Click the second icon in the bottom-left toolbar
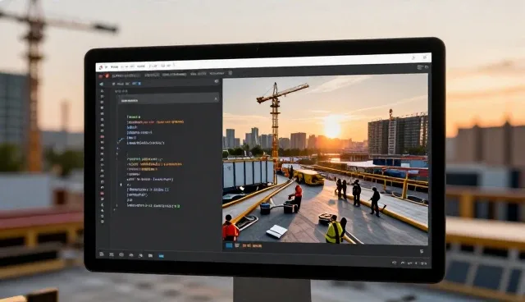Viewport: 525px width, 302px height. (x=112, y=254)
